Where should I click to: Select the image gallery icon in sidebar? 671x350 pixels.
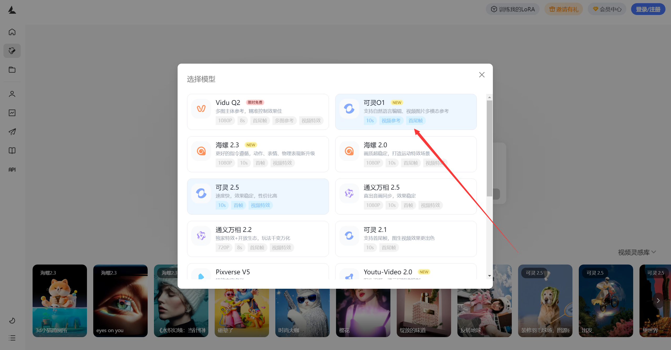(12, 113)
